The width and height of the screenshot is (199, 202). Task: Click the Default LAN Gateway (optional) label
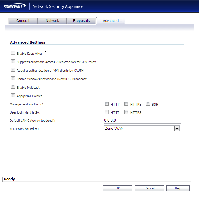pos(32,121)
